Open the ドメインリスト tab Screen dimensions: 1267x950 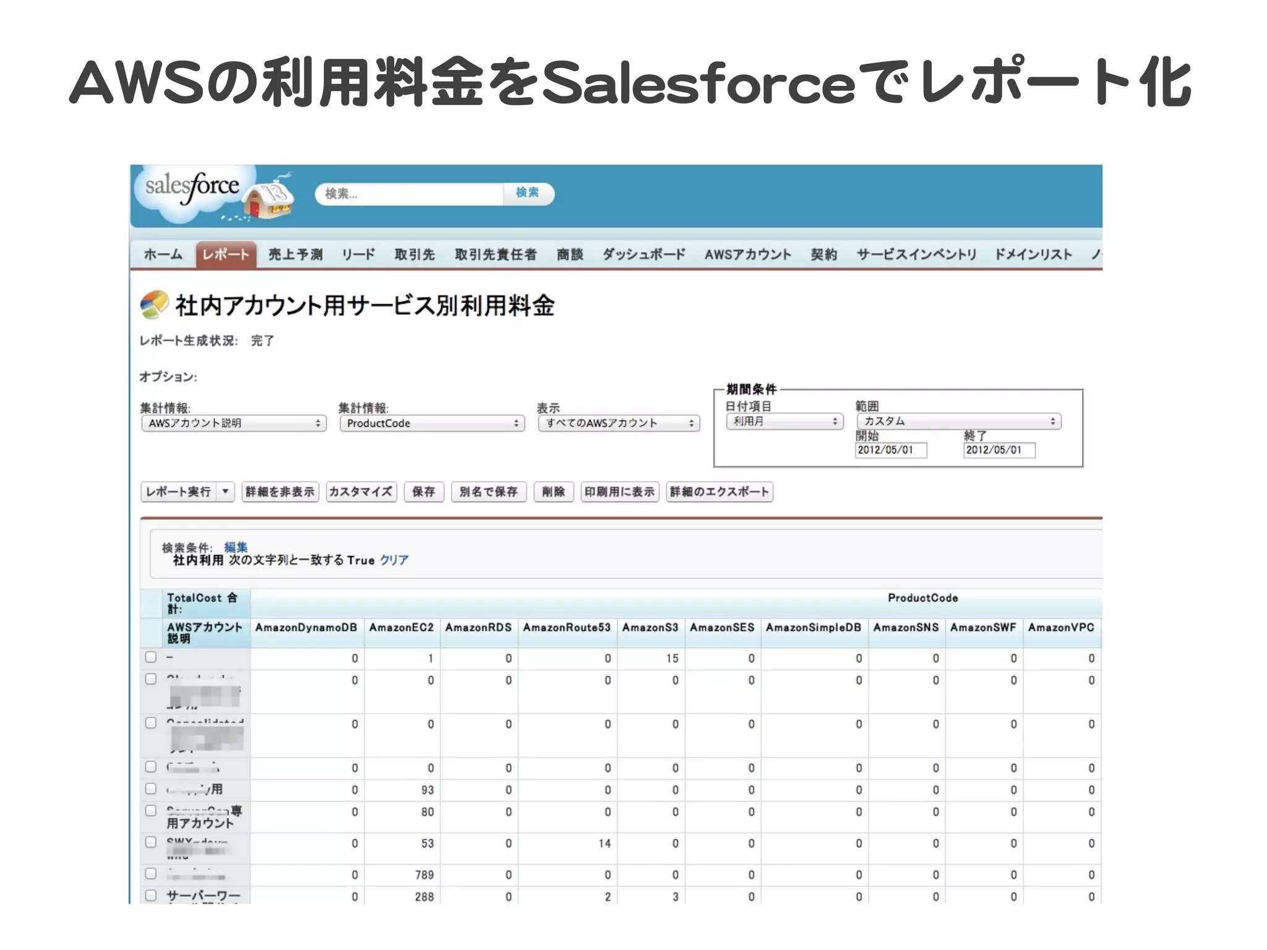pos(1033,255)
